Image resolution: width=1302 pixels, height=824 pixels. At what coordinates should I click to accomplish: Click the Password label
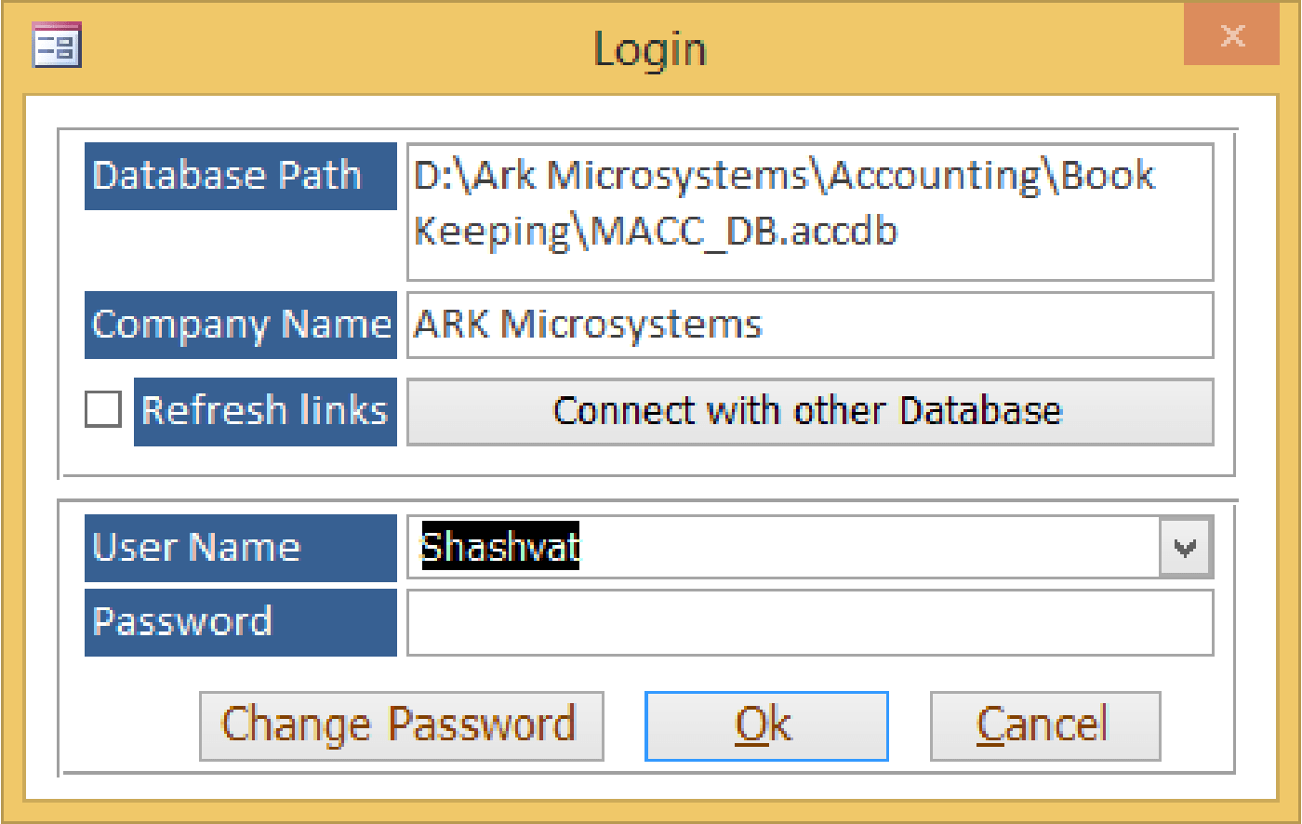(241, 622)
